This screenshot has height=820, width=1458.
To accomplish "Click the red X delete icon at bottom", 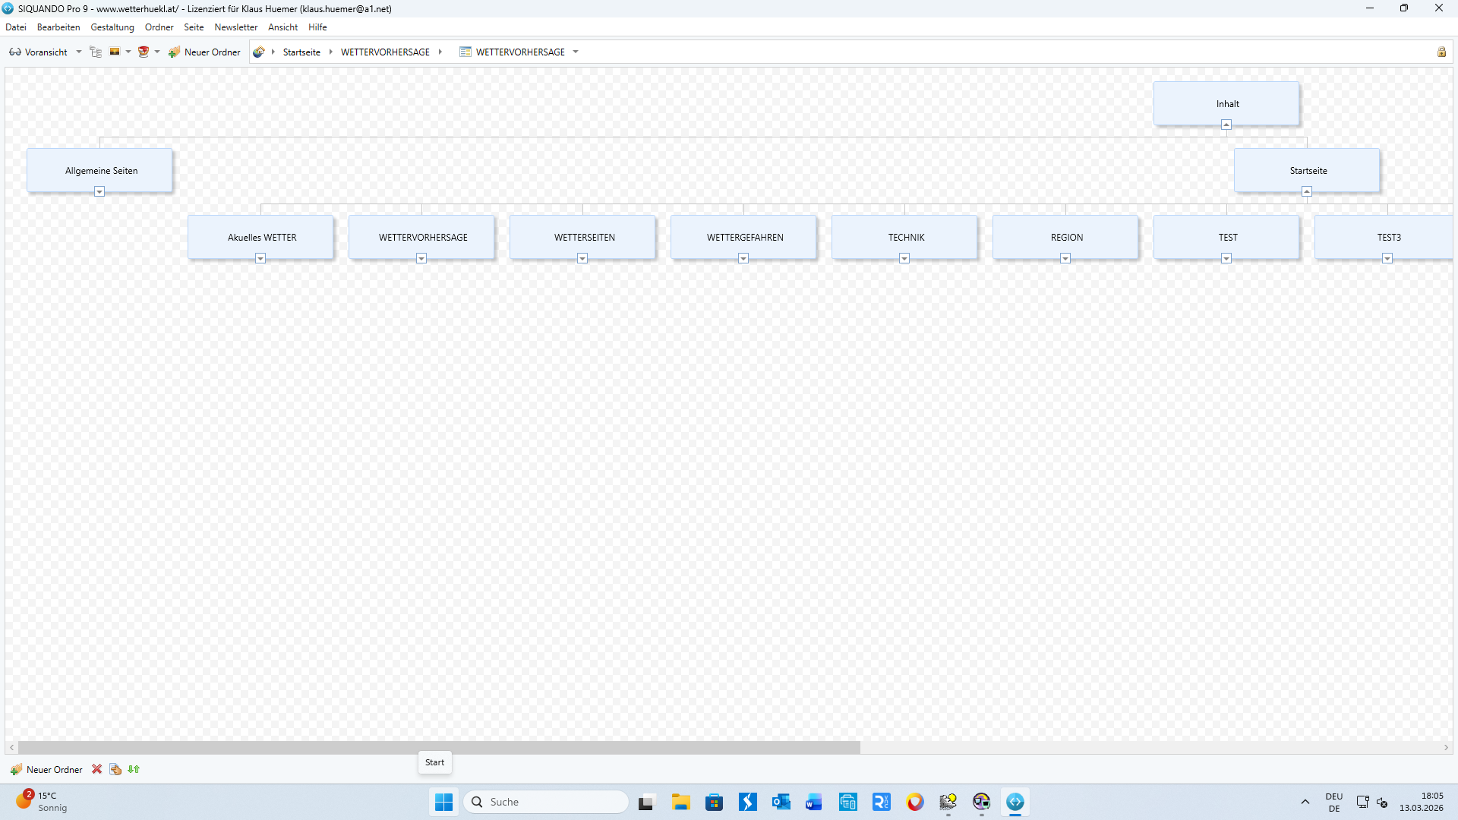I will [96, 769].
